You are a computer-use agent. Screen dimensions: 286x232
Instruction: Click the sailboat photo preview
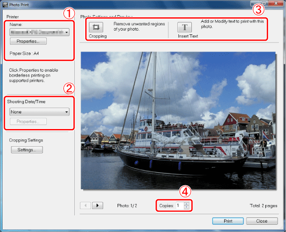(178, 121)
